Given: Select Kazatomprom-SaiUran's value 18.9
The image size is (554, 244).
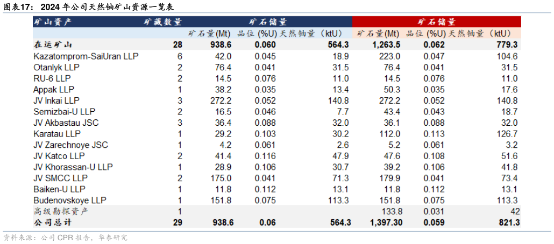Looking at the screenshot, I should click(342, 56).
